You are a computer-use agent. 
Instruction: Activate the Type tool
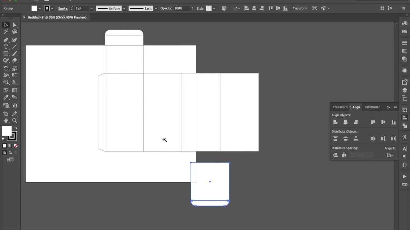[x=6, y=47]
